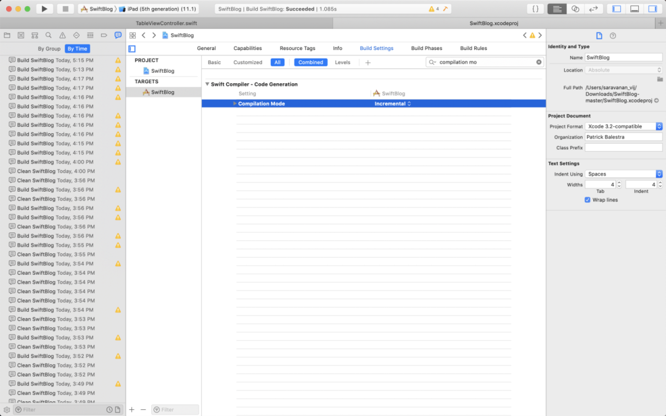The height and width of the screenshot is (416, 666).
Task: Group reports By Time
Action: (x=77, y=49)
